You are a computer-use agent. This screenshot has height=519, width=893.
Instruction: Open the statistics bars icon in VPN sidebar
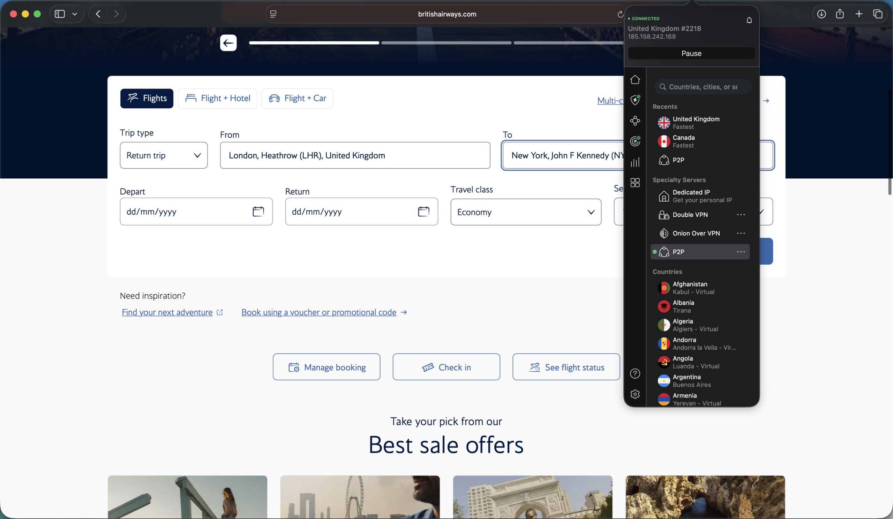[x=635, y=162]
